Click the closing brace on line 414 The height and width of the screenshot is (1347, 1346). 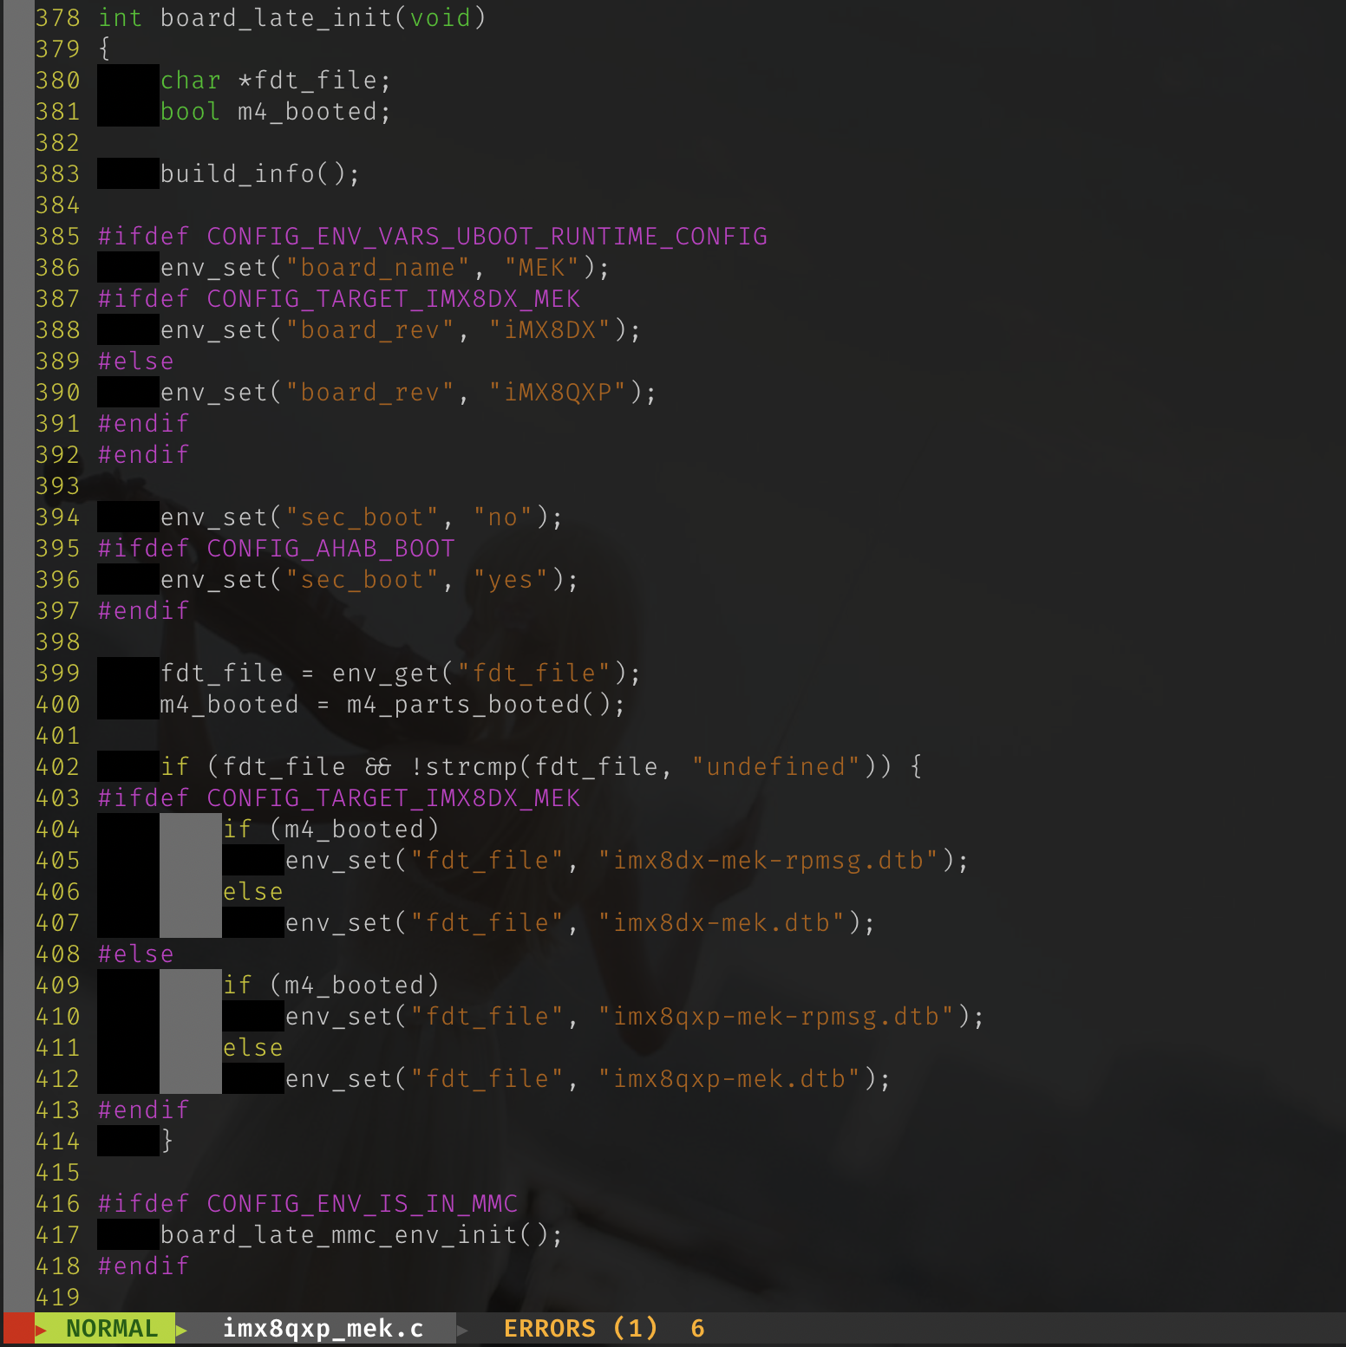pos(167,1141)
